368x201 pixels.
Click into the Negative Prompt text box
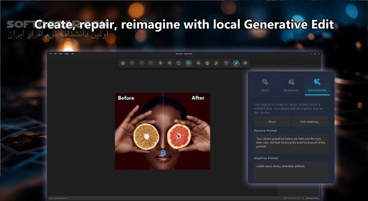click(x=291, y=172)
